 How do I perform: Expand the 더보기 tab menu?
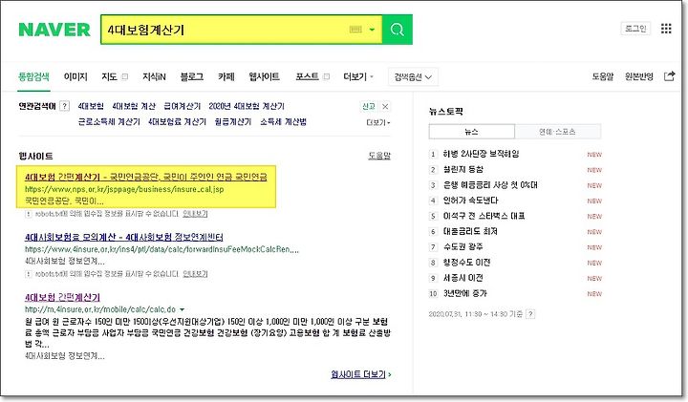tap(358, 76)
